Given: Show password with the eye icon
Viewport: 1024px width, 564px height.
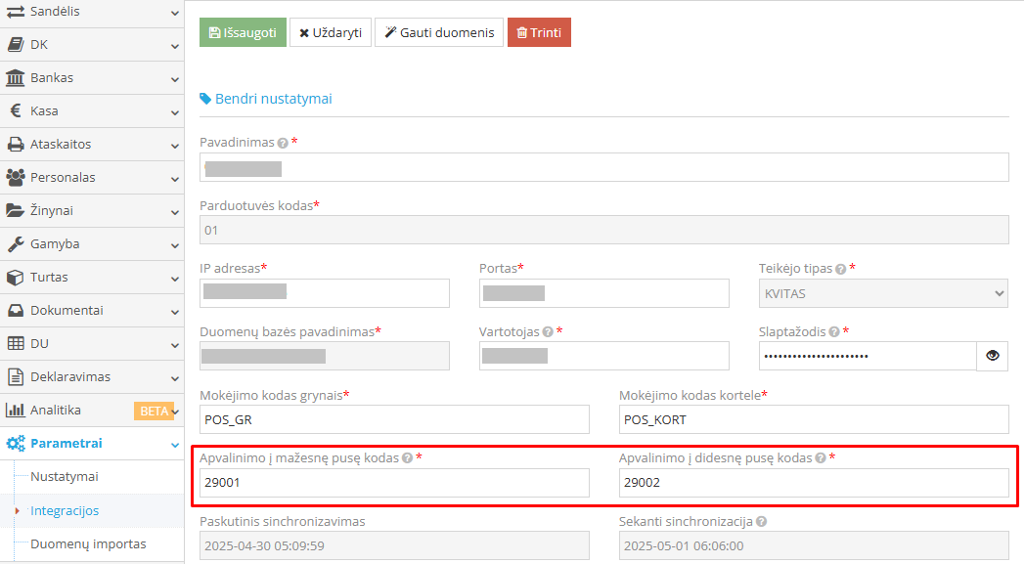Looking at the screenshot, I should click(x=992, y=356).
